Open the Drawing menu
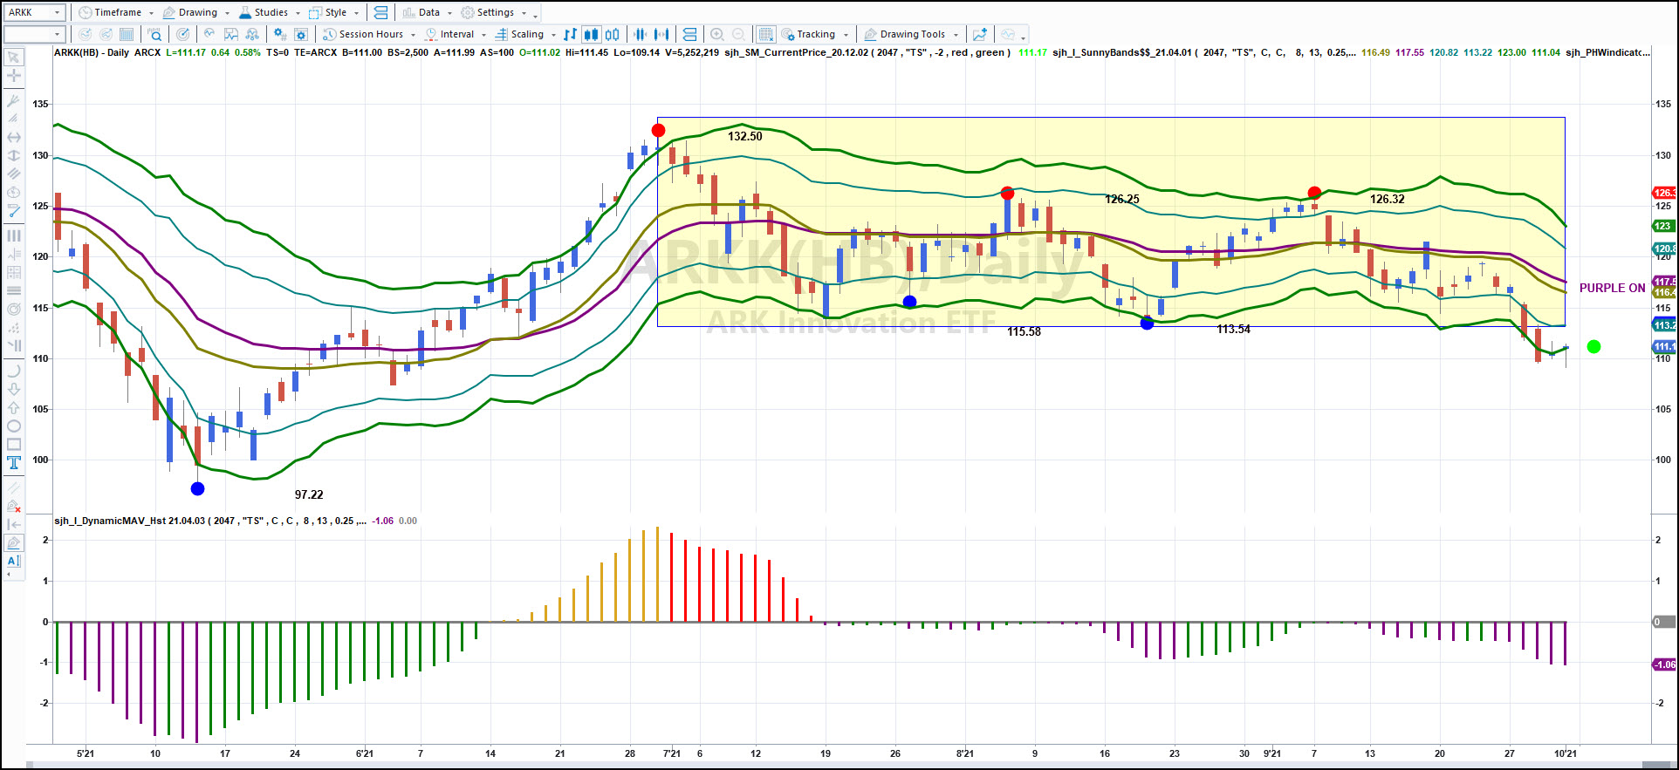The image size is (1679, 770). [x=190, y=12]
